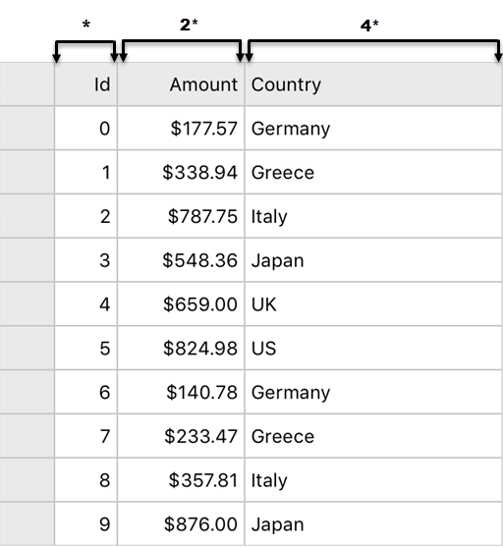503x547 pixels.
Task: Click the top-left corner header cell
Action: pyautogui.click(x=27, y=84)
